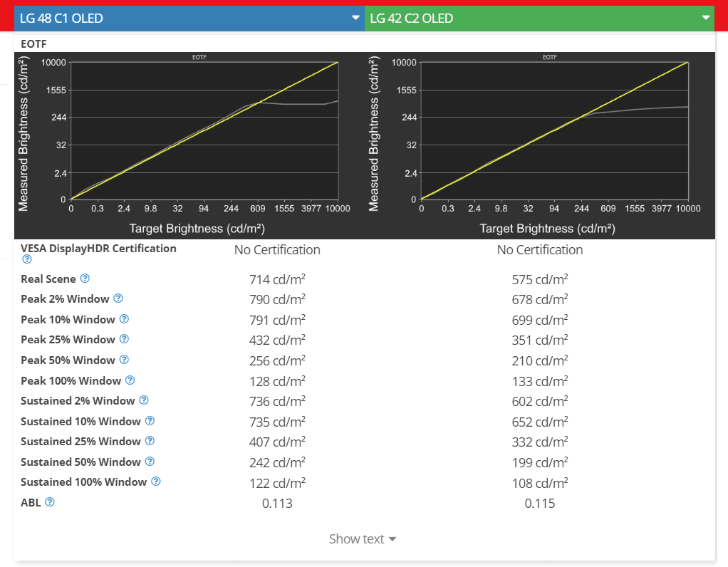Open help icon for Peak 10% Window
The width and height of the screenshot is (728, 567).
(124, 319)
